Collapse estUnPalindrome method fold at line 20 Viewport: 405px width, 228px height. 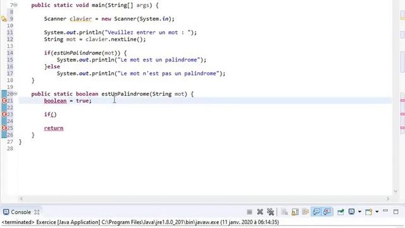(x=15, y=94)
